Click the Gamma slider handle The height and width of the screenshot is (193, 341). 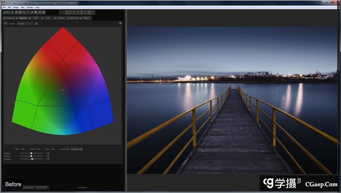(32, 159)
